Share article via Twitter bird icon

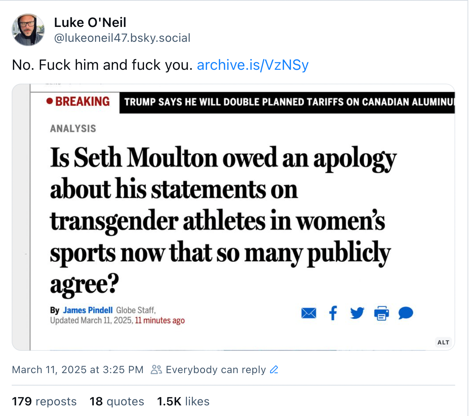click(357, 313)
